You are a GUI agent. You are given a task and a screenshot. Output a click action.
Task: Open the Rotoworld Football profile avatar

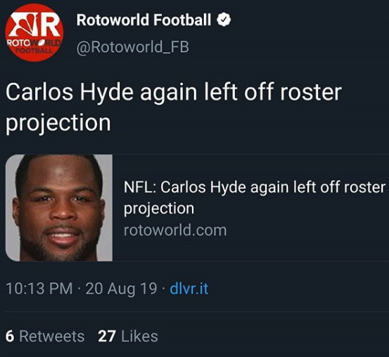pyautogui.click(x=34, y=32)
